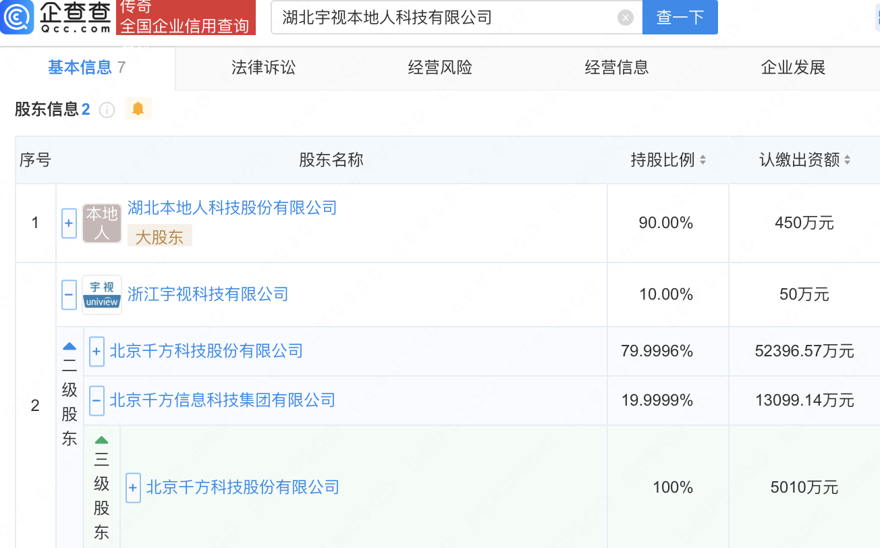Open the 经营风险 tab
The image size is (880, 548).
click(x=440, y=67)
